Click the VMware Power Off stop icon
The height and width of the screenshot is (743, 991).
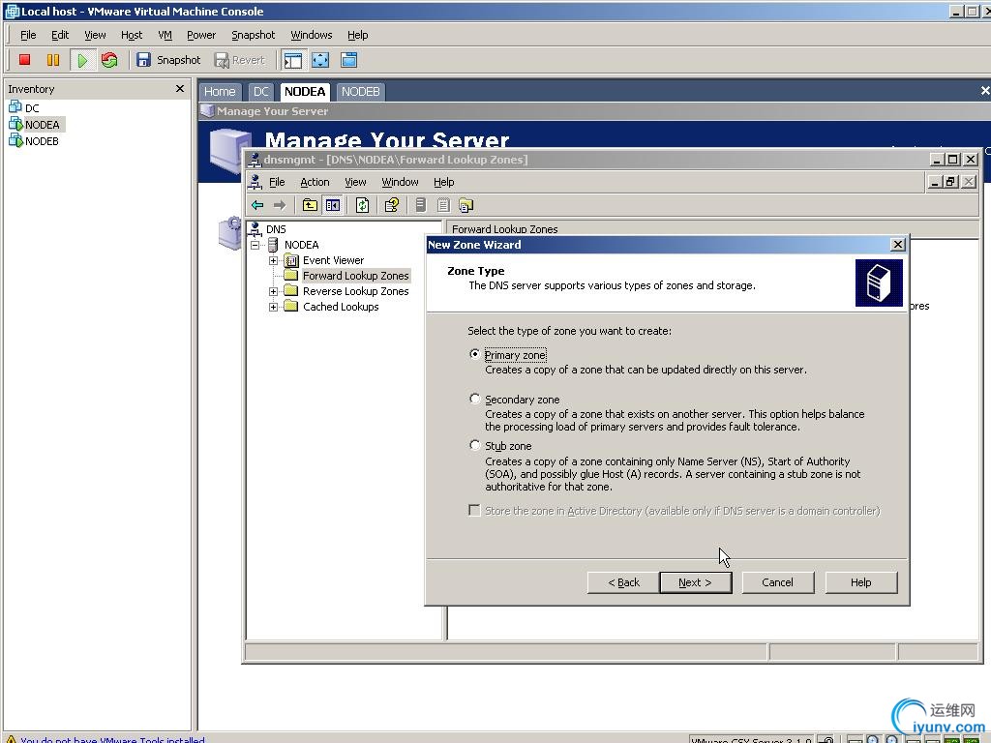[x=24, y=60]
